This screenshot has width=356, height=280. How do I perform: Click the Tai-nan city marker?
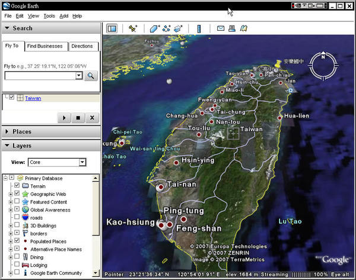[161, 187]
